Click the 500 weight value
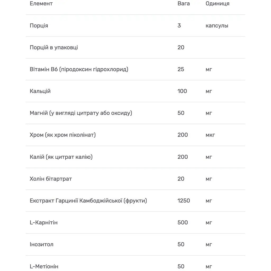 pos(183,223)
